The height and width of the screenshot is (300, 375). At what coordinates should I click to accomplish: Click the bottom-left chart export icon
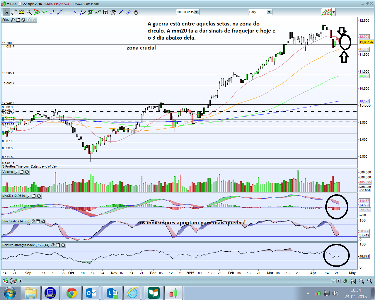coord(5,281)
